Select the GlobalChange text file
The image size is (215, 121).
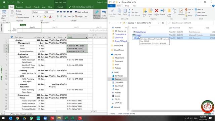[140, 32]
